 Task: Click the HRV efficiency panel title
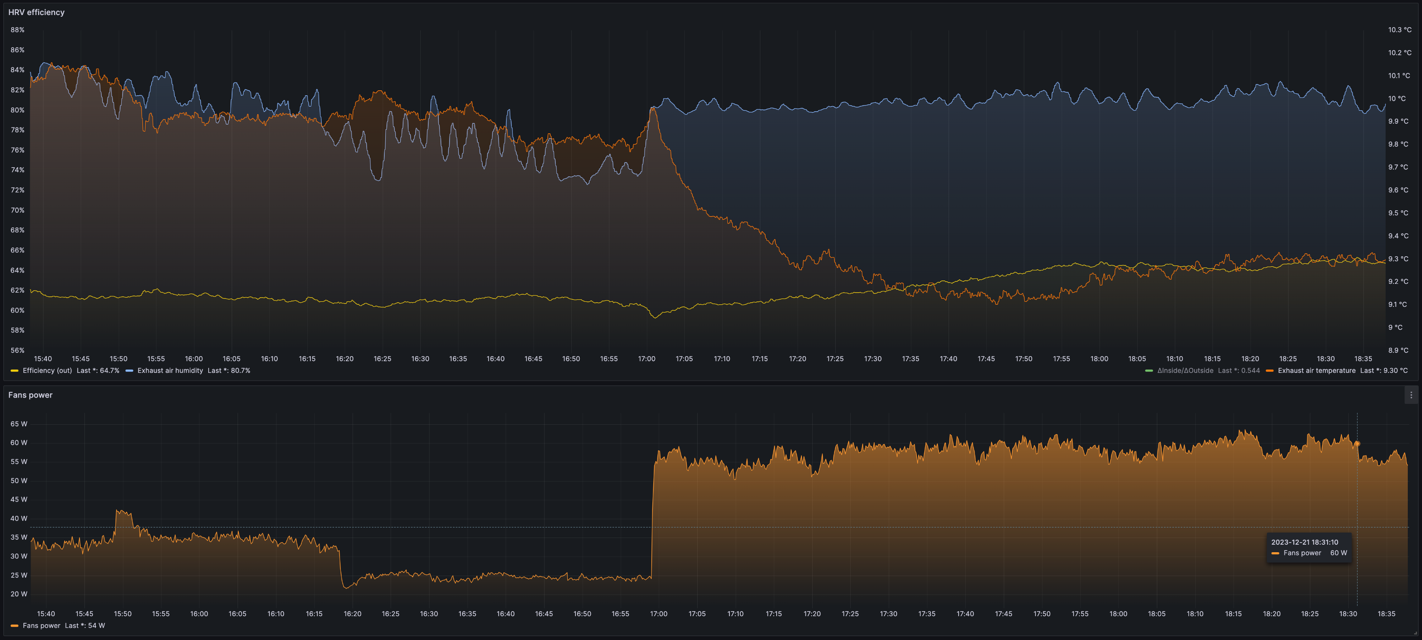click(36, 12)
